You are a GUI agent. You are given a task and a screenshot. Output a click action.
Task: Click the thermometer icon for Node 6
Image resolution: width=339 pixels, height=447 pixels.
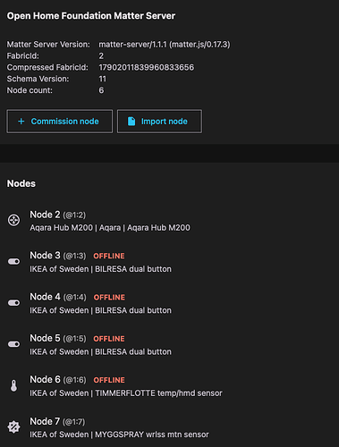point(13,385)
